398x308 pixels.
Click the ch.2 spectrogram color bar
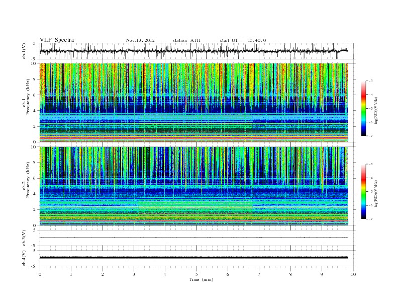[363, 191]
